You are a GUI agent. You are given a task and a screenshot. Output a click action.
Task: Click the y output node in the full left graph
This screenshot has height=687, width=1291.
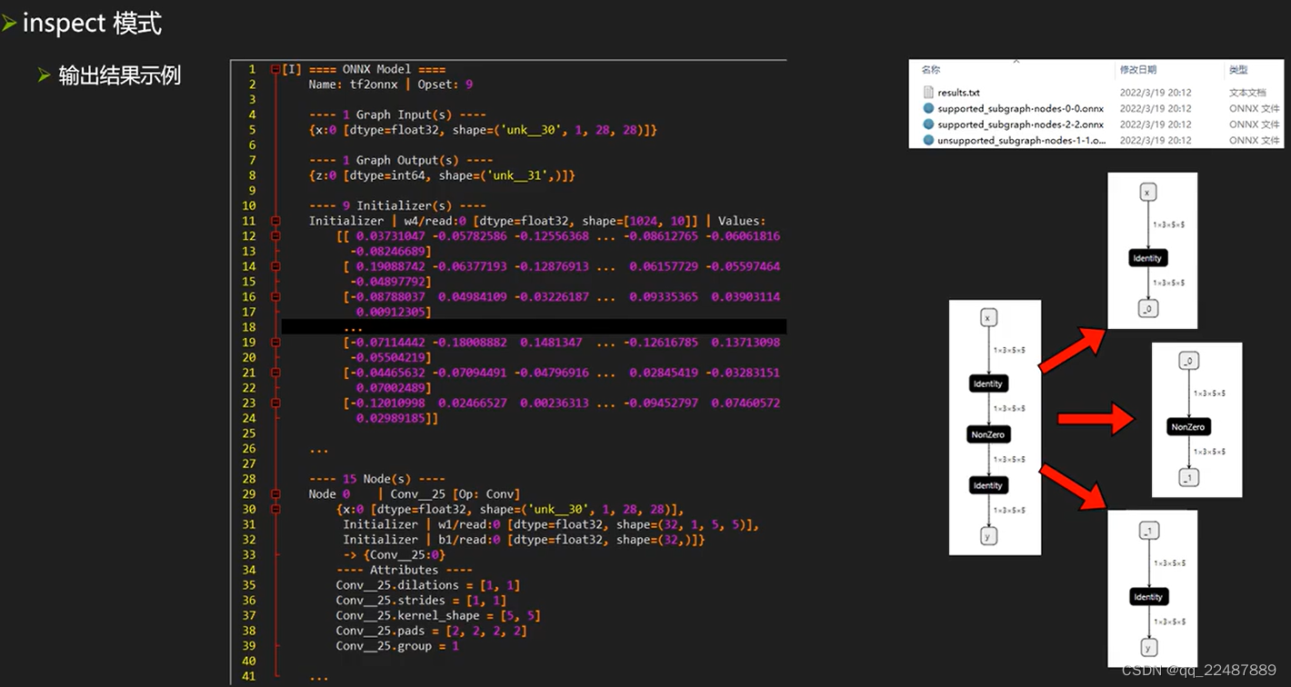(988, 536)
